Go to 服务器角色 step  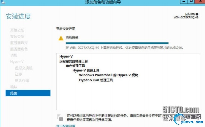(x=19, y=49)
